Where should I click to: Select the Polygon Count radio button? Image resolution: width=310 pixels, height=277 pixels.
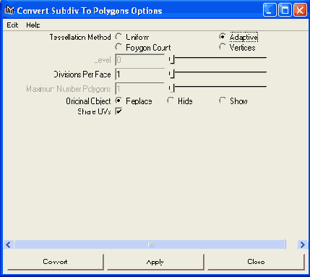pos(119,47)
